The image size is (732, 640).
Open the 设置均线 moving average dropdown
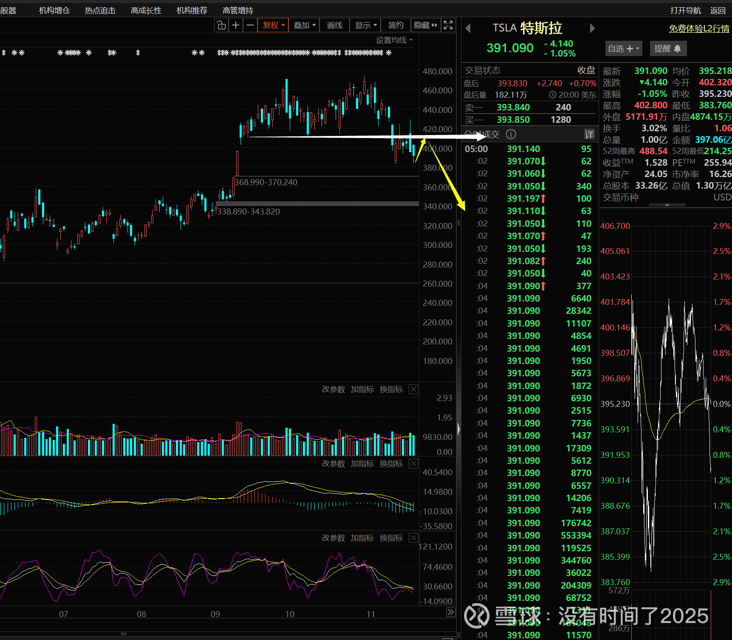click(394, 40)
